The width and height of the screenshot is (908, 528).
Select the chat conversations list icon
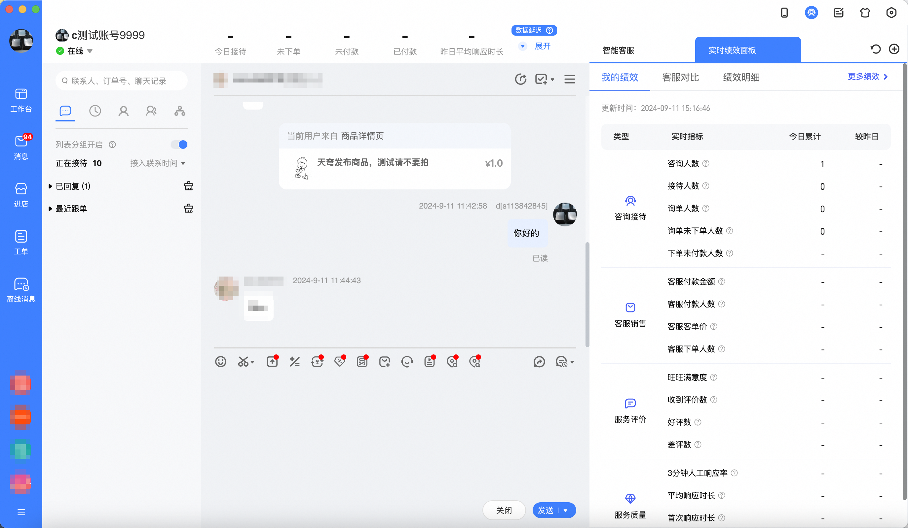[x=65, y=111]
